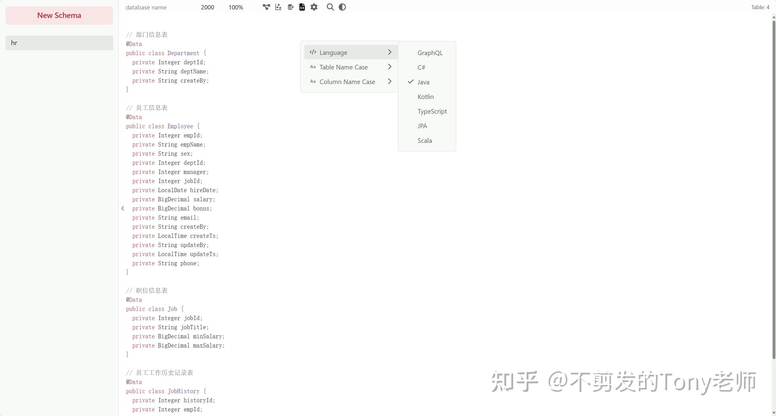
Task: Open the settings gear icon
Action: 314,7
